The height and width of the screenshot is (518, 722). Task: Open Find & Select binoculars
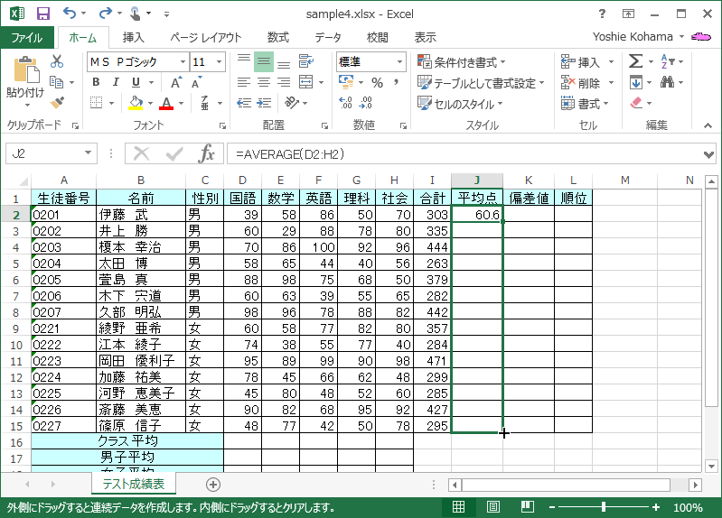pos(667,82)
